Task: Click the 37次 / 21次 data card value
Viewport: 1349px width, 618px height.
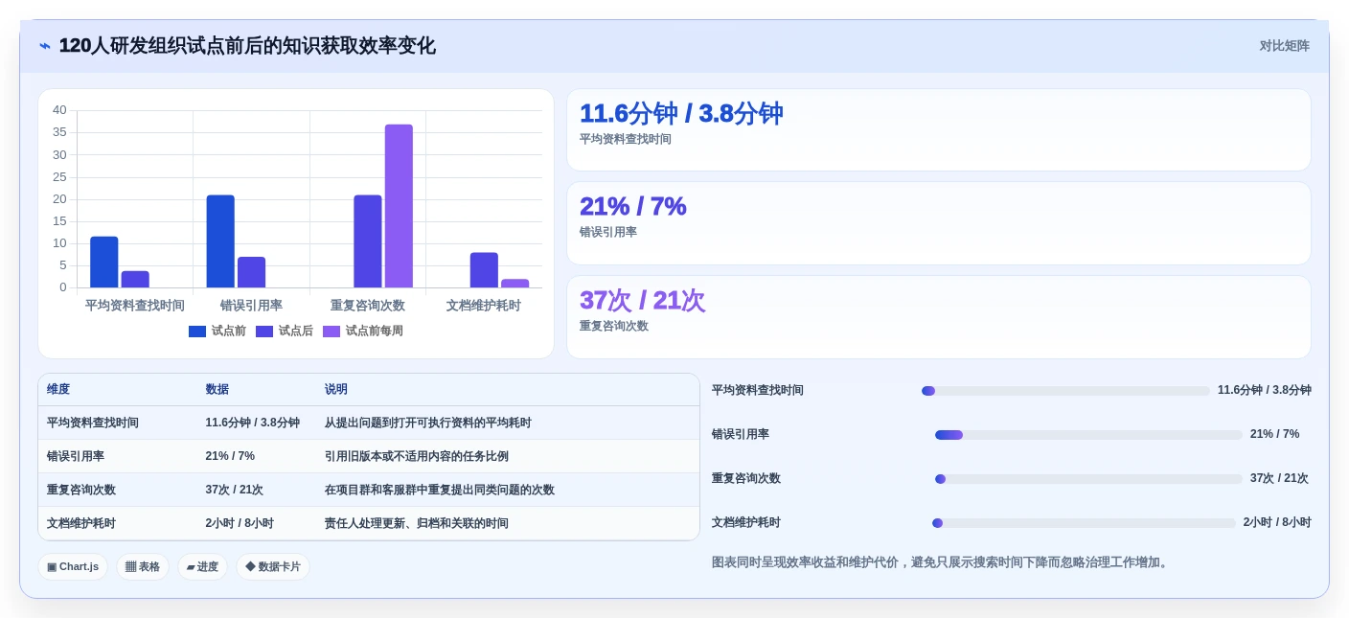Action: point(642,300)
